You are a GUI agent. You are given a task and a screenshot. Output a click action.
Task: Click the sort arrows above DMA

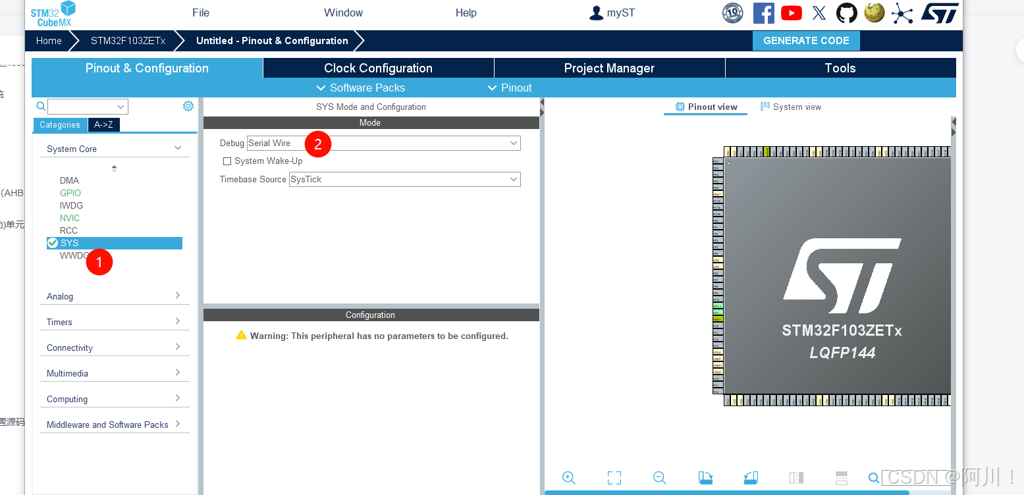tap(114, 168)
